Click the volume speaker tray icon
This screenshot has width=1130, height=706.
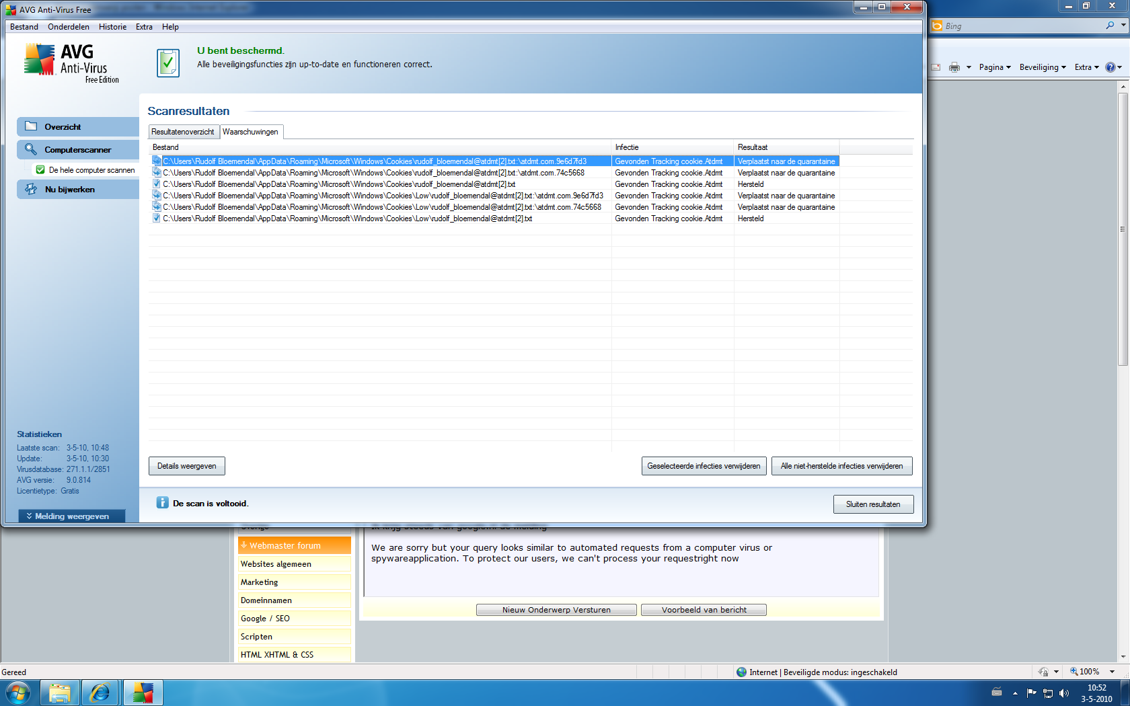click(1064, 693)
